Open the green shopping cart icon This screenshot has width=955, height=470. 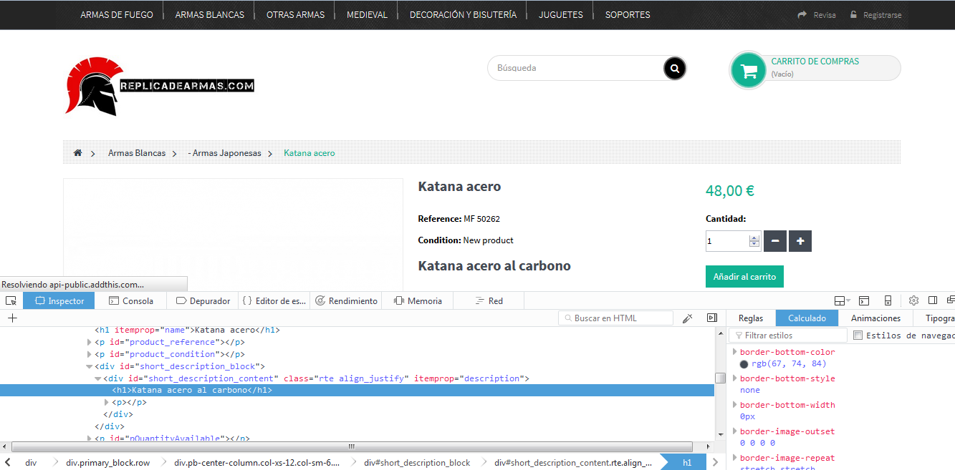click(749, 71)
